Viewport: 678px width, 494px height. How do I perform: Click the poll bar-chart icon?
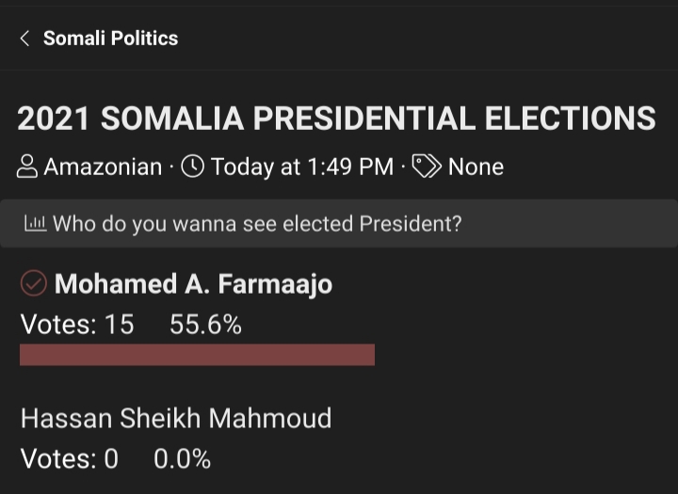[x=36, y=223]
